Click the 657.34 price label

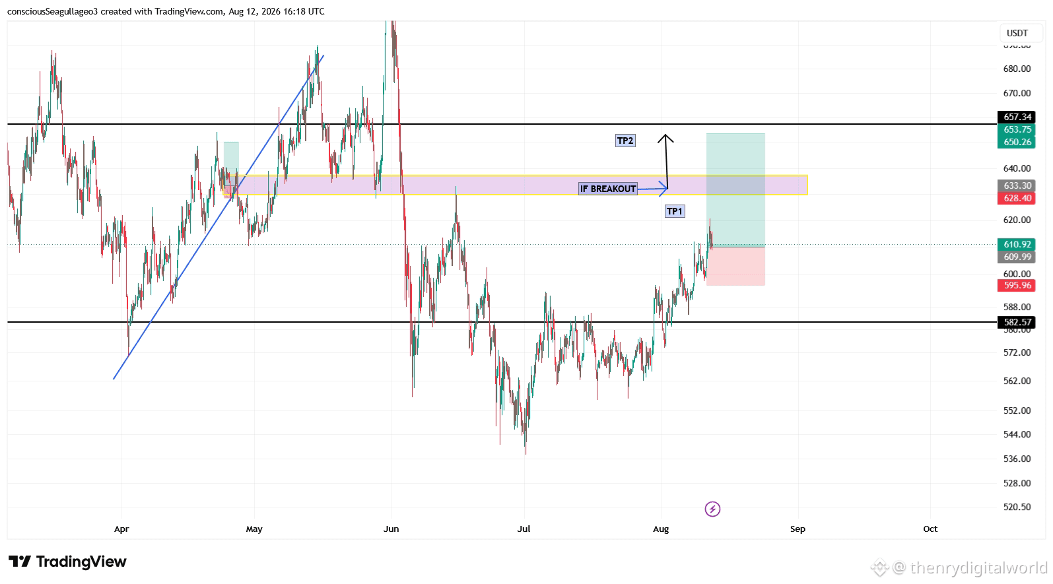tap(1017, 117)
